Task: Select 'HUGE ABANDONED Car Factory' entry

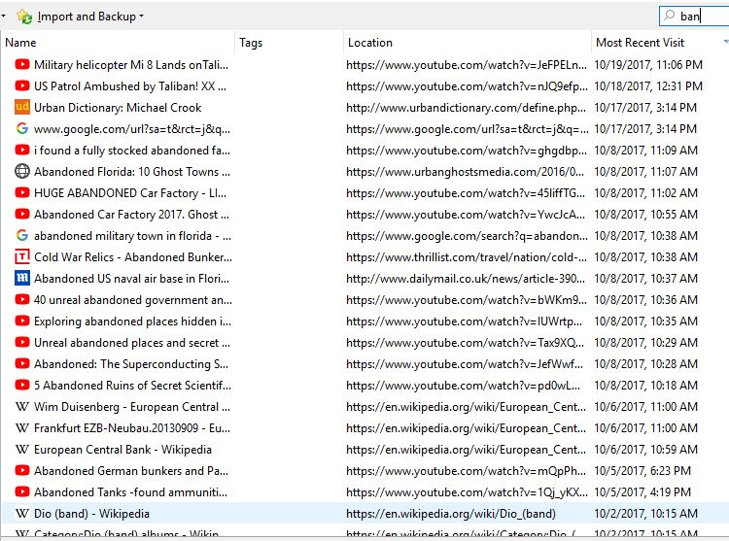Action: pos(130,193)
